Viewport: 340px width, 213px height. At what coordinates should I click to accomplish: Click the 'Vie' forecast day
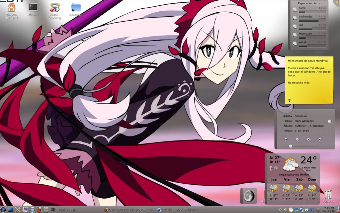coord(287,179)
